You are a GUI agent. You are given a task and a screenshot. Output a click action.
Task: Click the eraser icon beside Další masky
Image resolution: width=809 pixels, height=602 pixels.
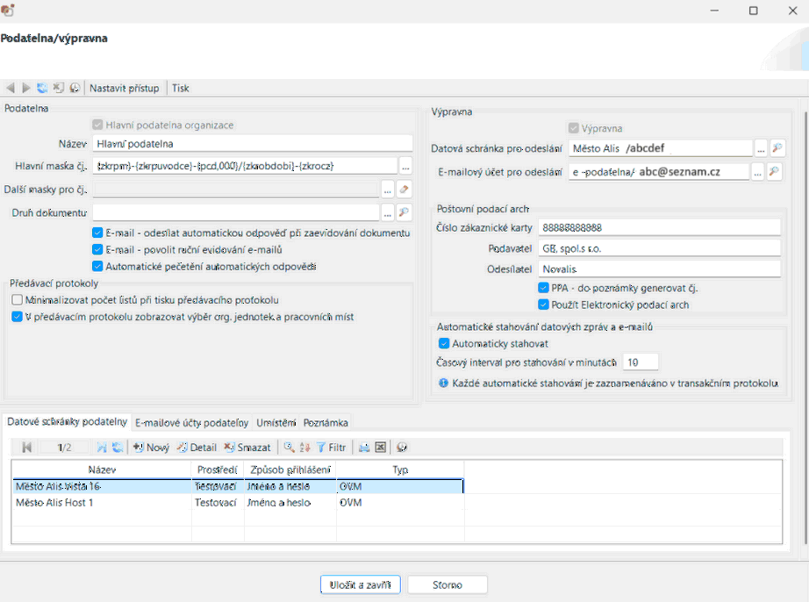pos(404,189)
